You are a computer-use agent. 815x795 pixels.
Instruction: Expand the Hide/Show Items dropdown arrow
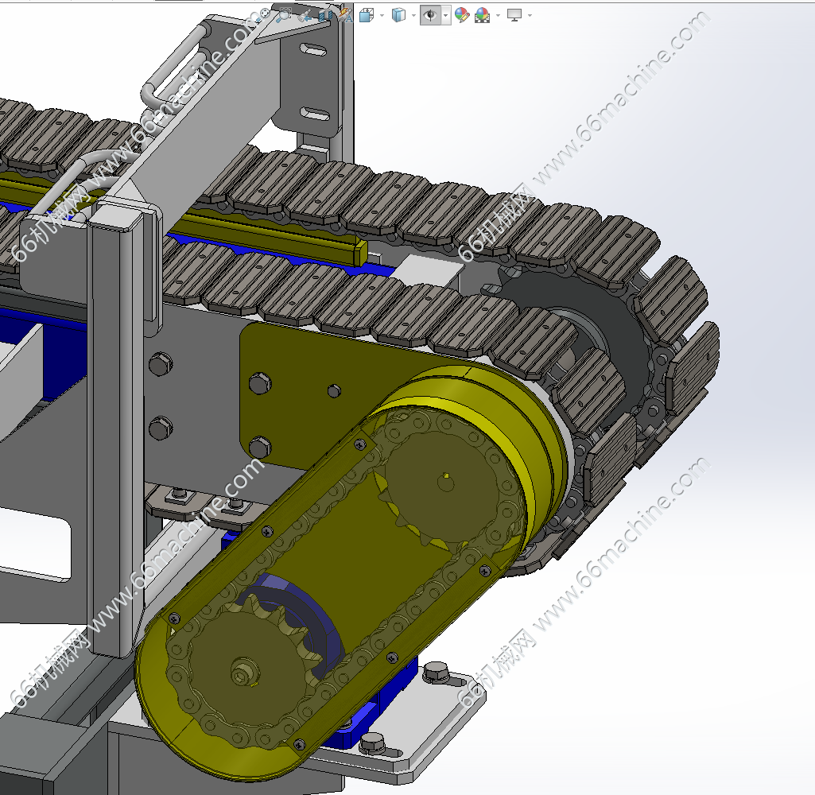point(445,15)
